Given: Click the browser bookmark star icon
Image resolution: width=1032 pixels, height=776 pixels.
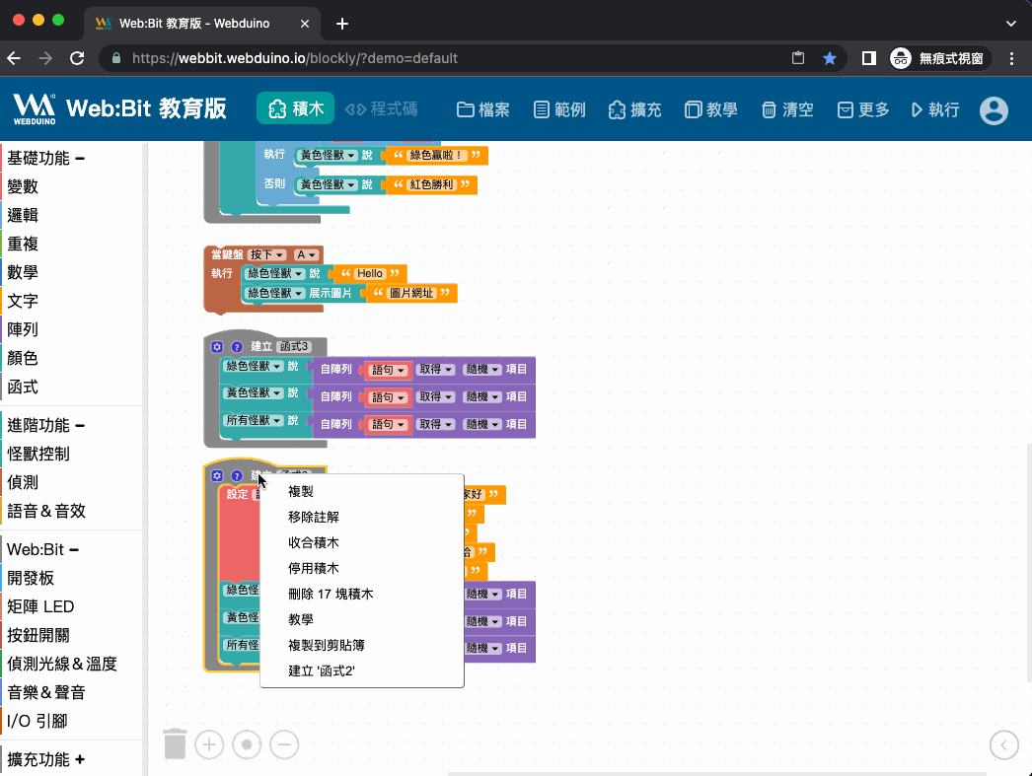Looking at the screenshot, I should coord(830,58).
